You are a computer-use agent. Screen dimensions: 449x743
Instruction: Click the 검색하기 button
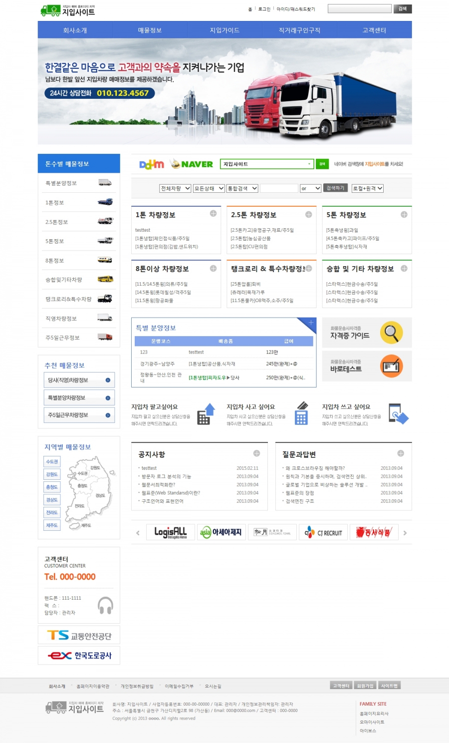coord(335,188)
